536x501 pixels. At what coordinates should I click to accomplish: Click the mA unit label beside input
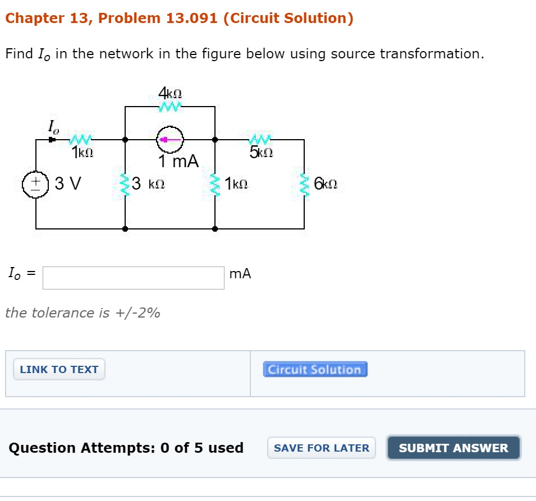pyautogui.click(x=240, y=274)
